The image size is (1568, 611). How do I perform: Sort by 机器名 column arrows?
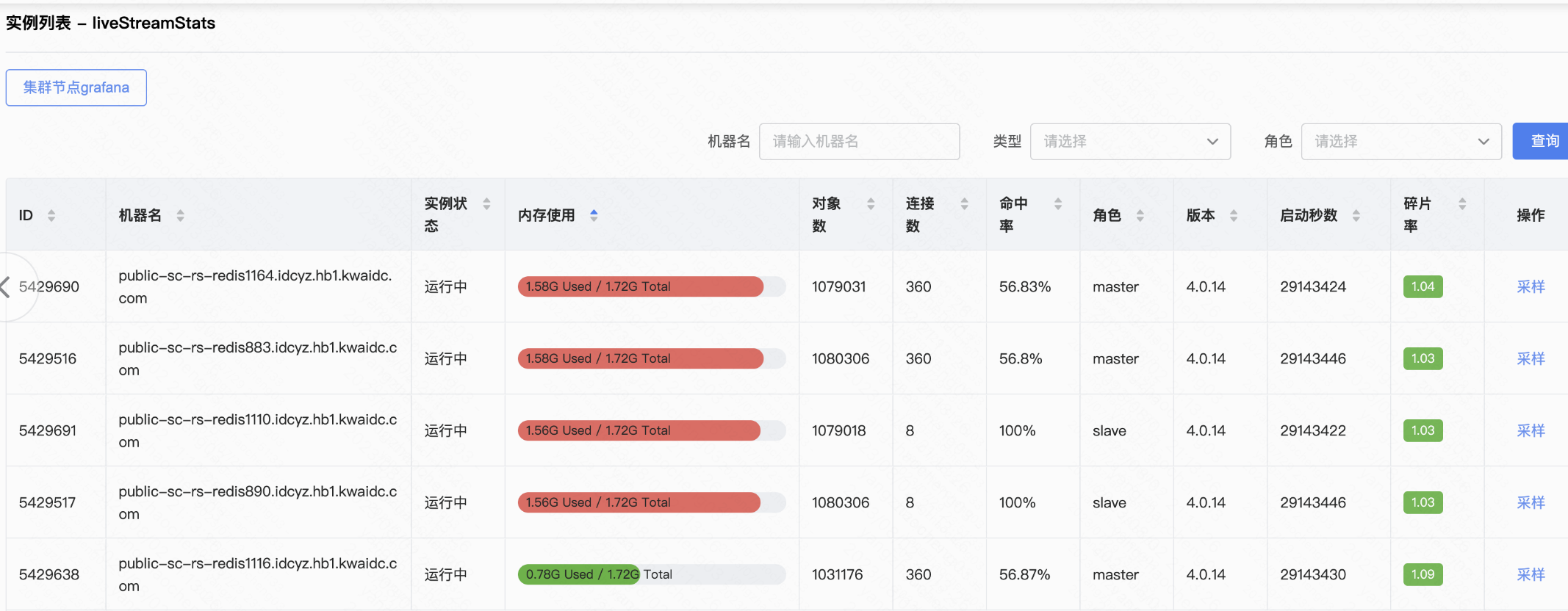[180, 215]
